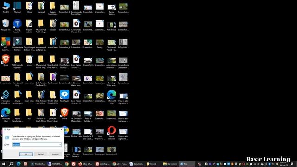Image resolution: width=297 pixels, height=167 pixels.
Task: Launch Wondershare Filmora desktop shortcut
Action: click(x=18, y=44)
